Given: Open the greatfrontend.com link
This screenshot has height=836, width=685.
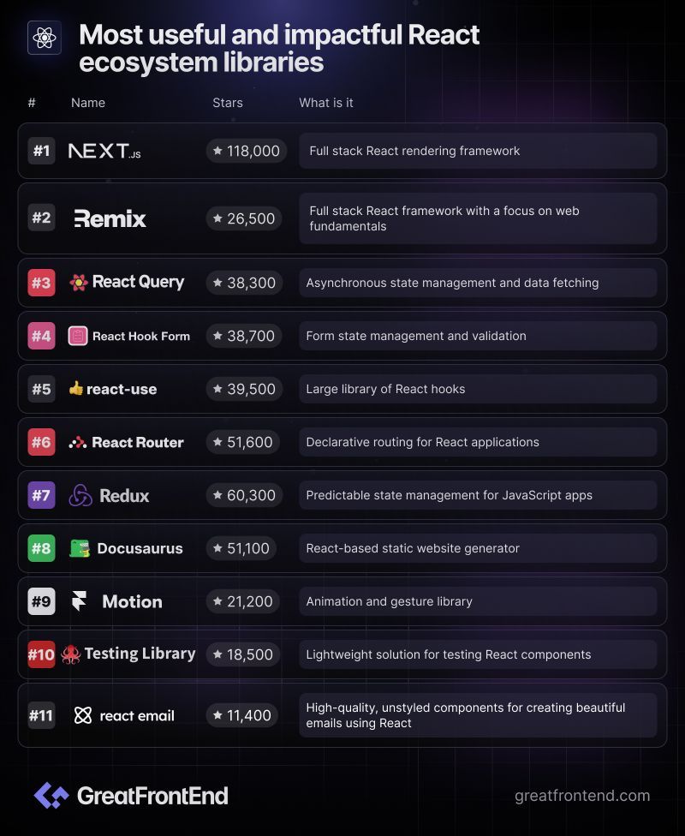Looking at the screenshot, I should pos(582,796).
